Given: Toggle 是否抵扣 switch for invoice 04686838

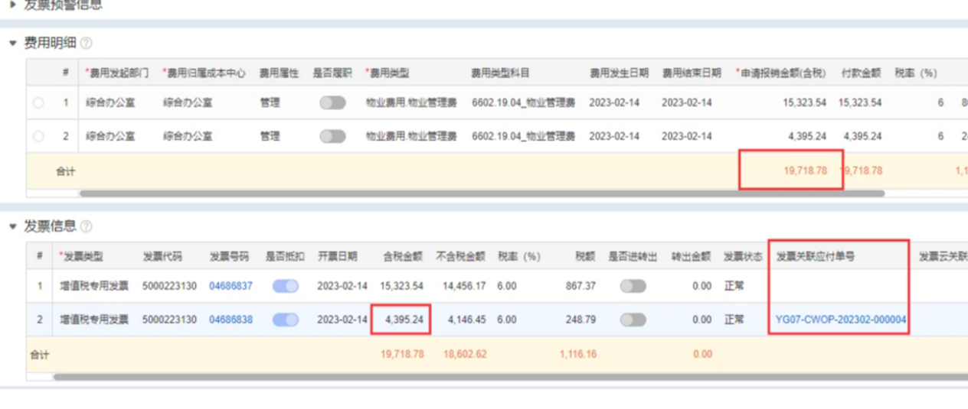Looking at the screenshot, I should (x=286, y=320).
